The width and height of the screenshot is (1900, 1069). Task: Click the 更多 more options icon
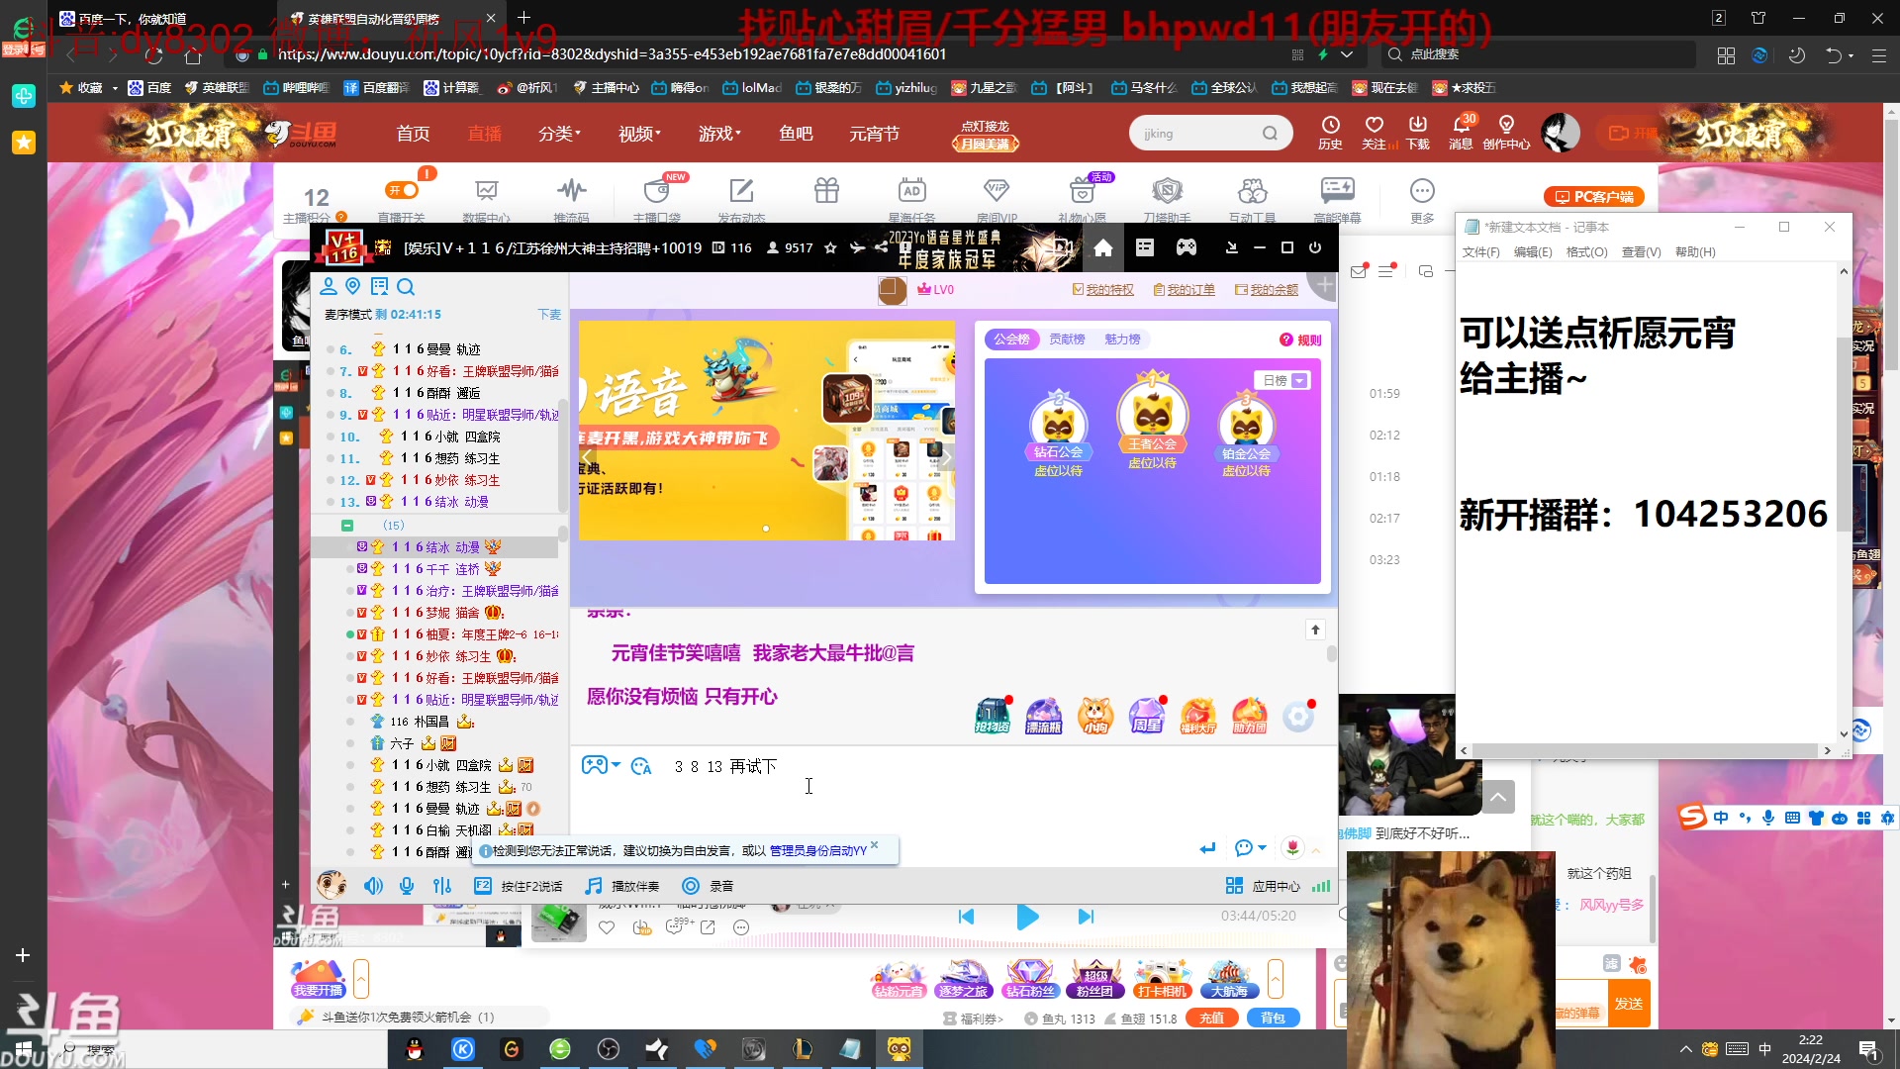[x=1422, y=190]
